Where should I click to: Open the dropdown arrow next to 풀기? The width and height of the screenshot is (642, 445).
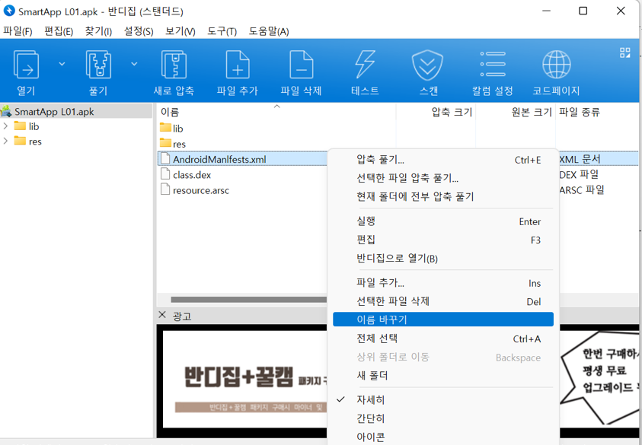[x=134, y=64]
